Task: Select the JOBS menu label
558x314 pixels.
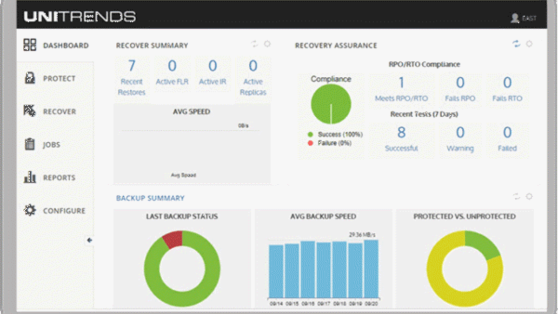Action: pyautogui.click(x=52, y=145)
